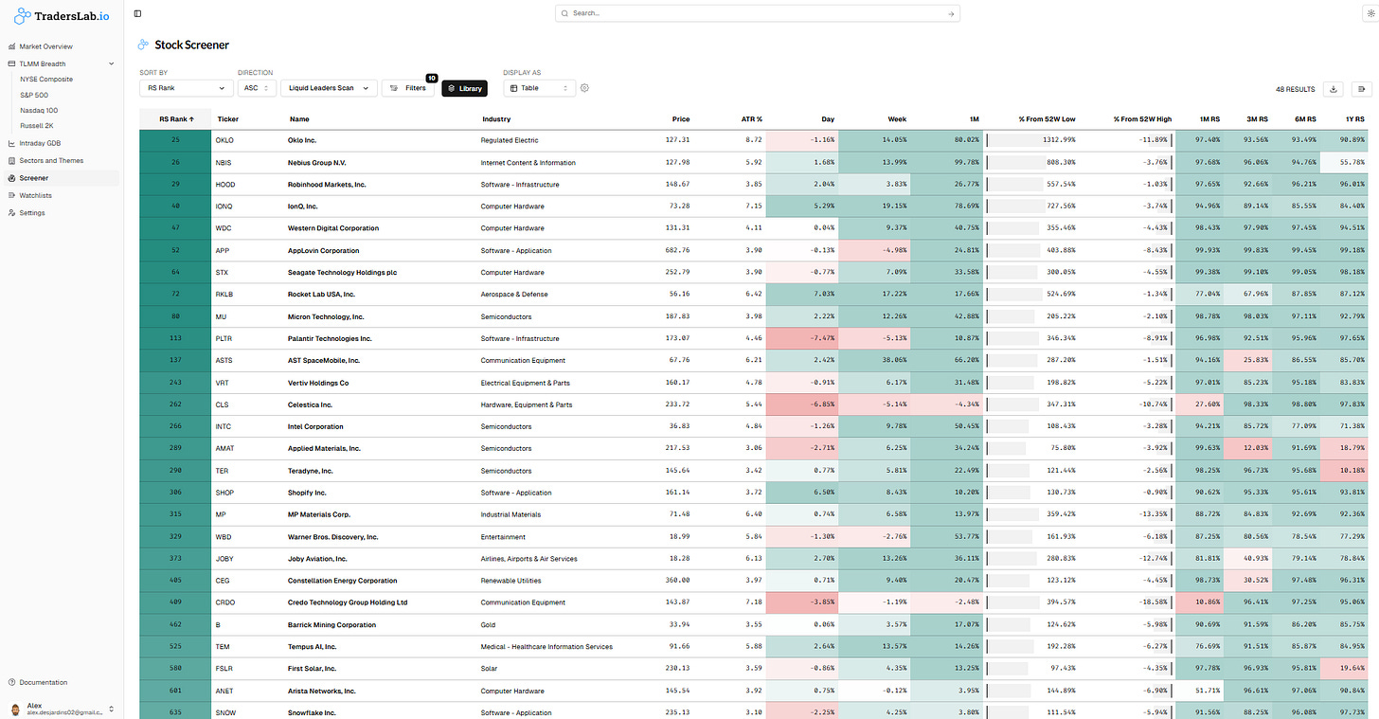
Task: Sort by the 1M RS column header
Action: pos(1209,119)
